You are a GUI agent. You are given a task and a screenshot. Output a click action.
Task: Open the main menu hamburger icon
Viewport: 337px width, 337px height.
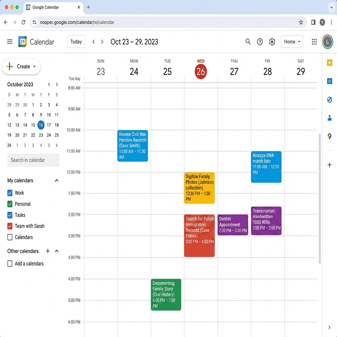click(10, 42)
